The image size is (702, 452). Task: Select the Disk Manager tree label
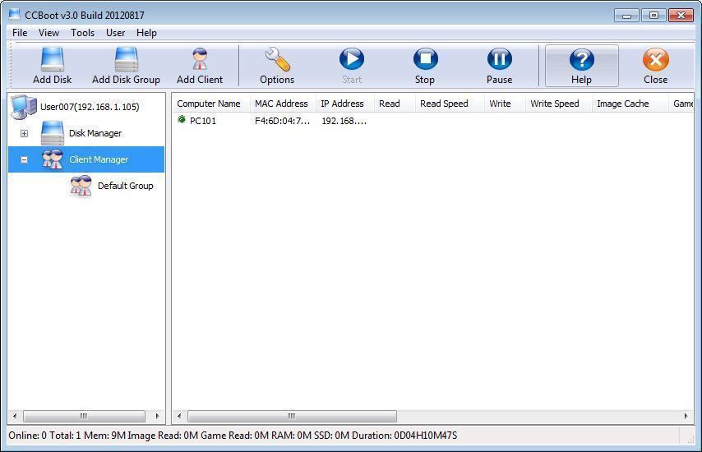pyautogui.click(x=95, y=133)
